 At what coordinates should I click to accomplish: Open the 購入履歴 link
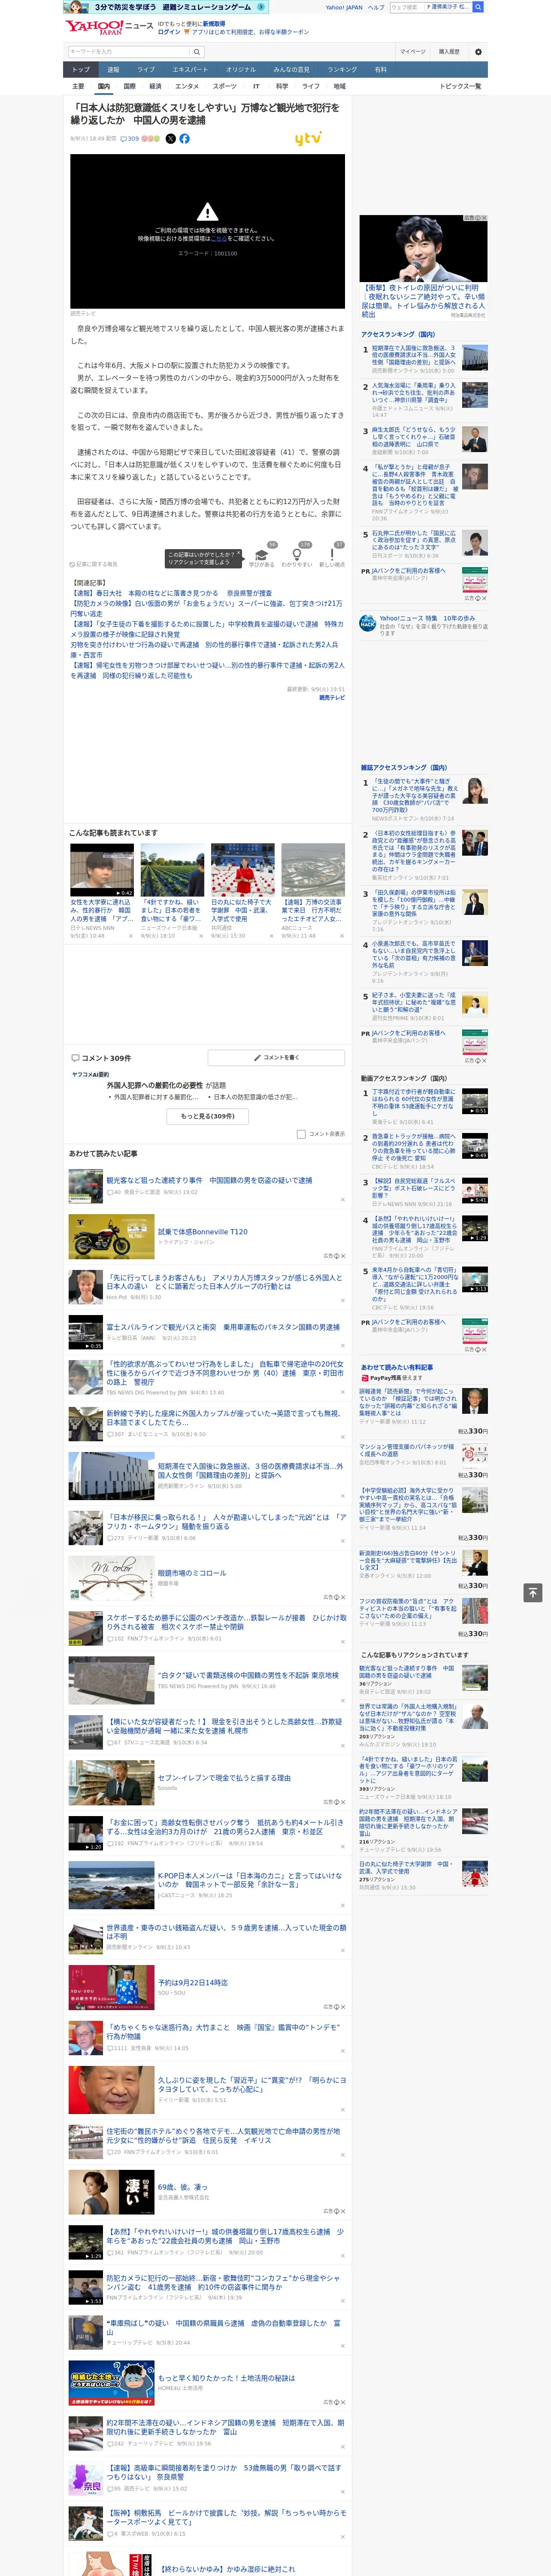[x=449, y=51]
